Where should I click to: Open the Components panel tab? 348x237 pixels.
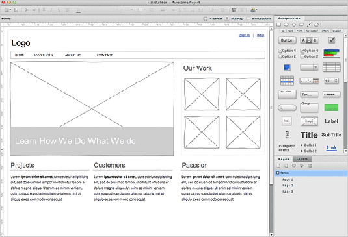tap(289, 18)
